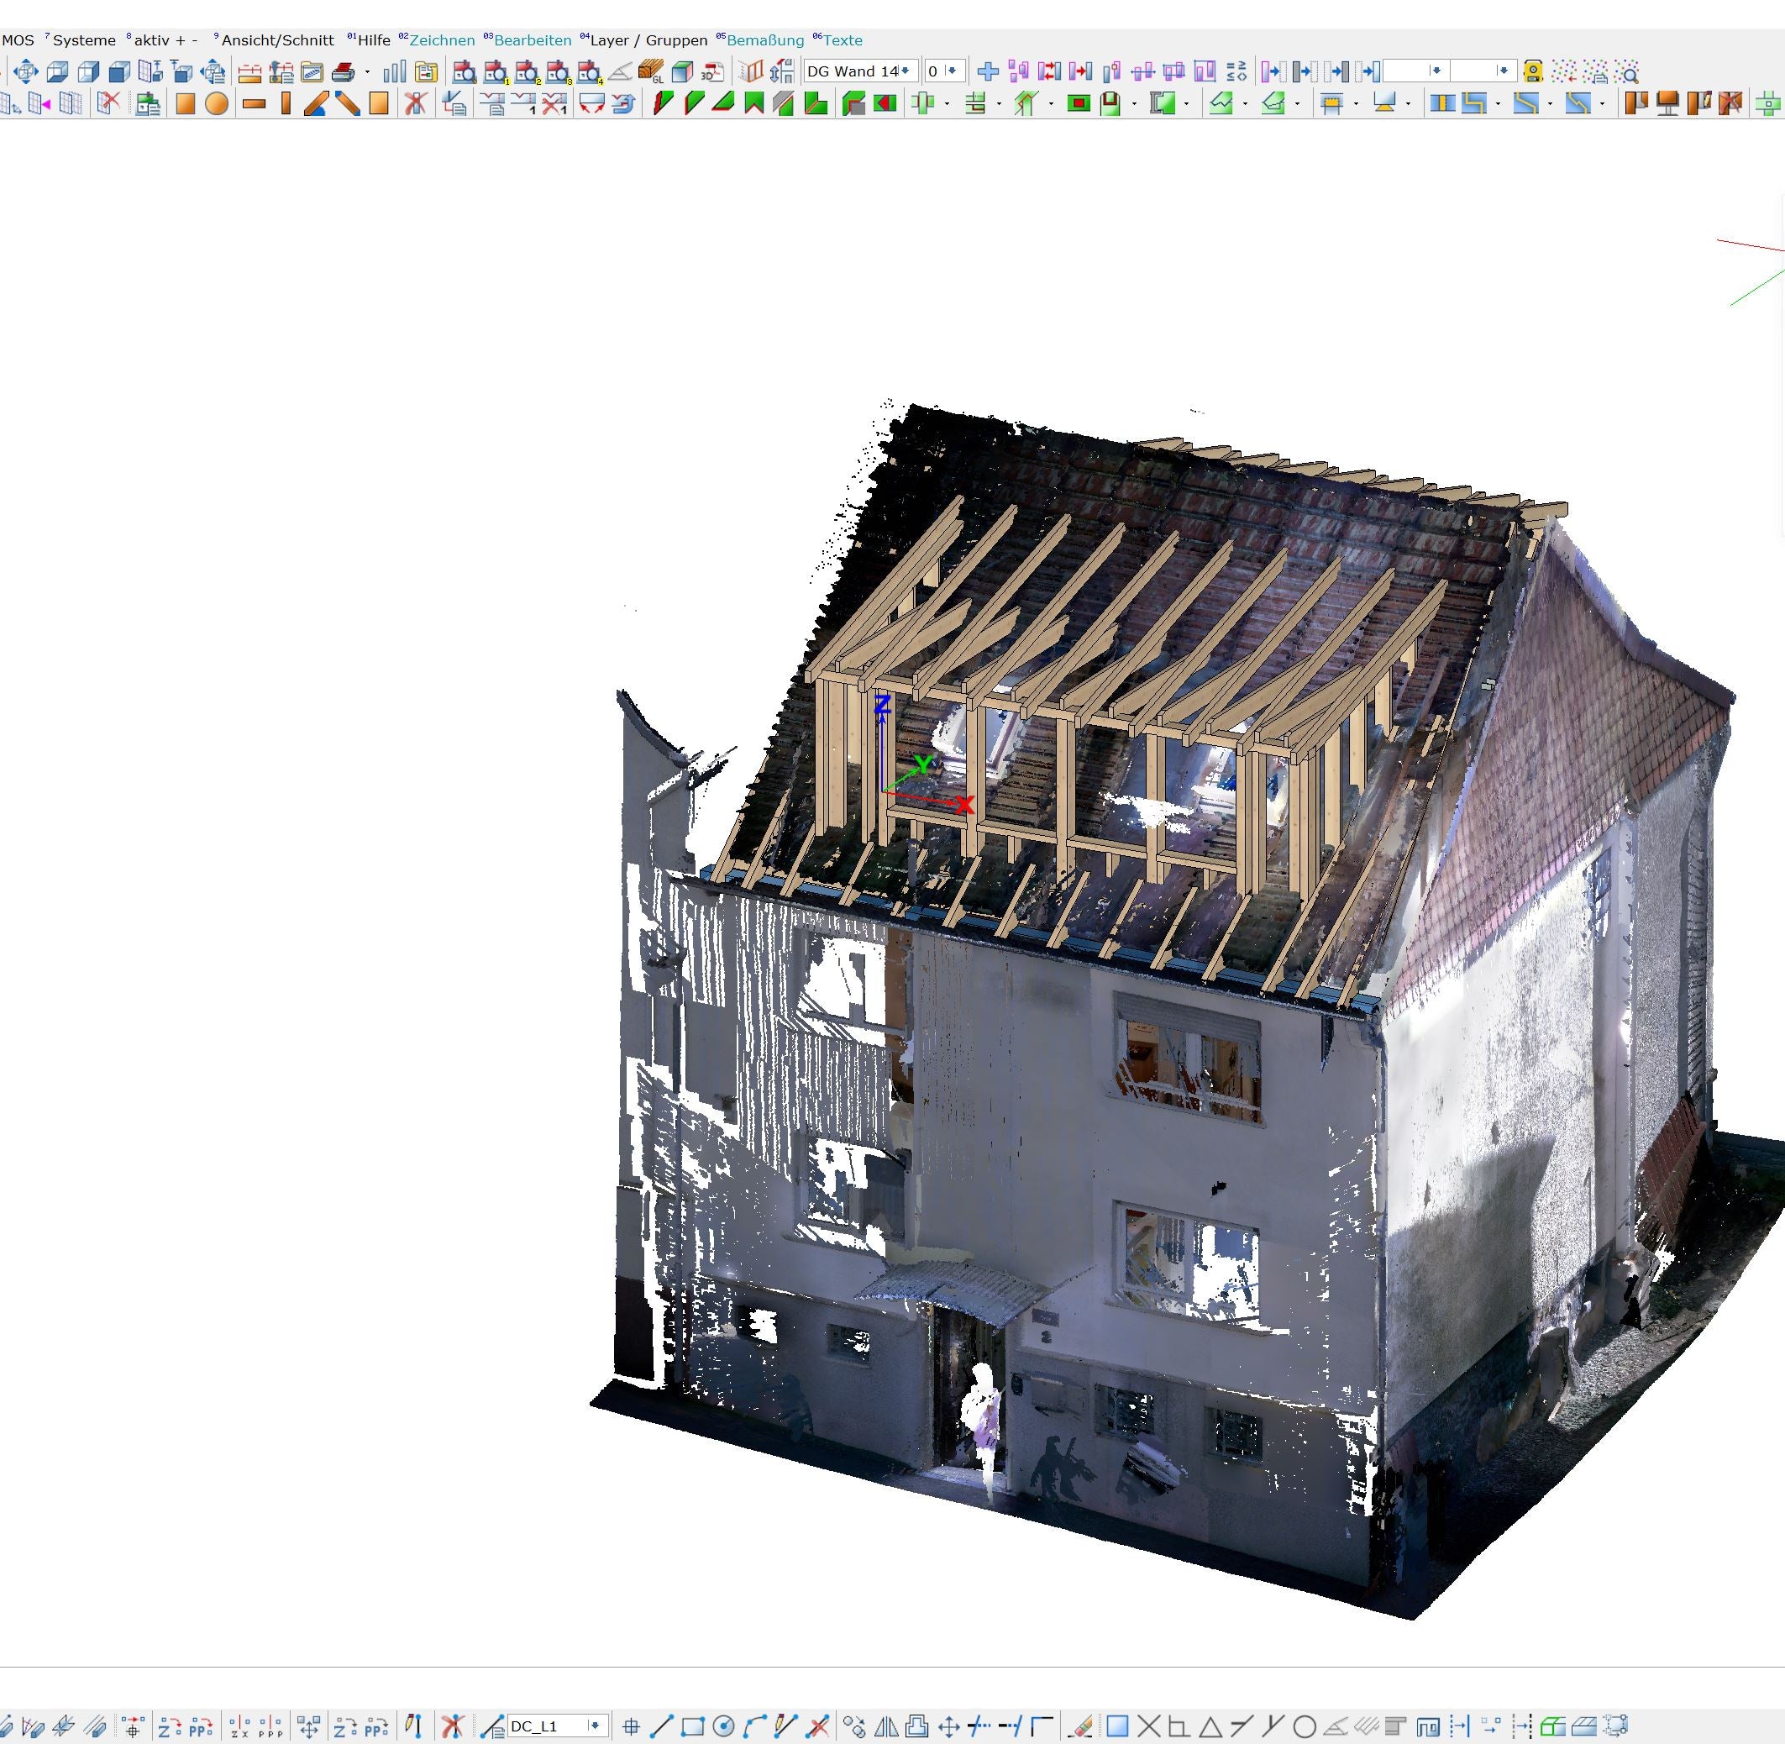Image resolution: width=1785 pixels, height=1744 pixels.
Task: Click the GL wood beam icon
Action: pos(651,71)
